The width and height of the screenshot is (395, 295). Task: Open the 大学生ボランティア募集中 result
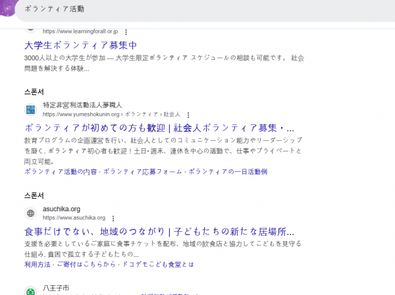tap(80, 45)
